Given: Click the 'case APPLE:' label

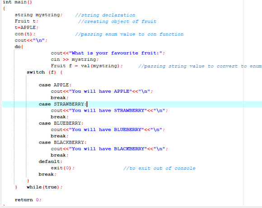Looking at the screenshot, I should (x=55, y=85).
